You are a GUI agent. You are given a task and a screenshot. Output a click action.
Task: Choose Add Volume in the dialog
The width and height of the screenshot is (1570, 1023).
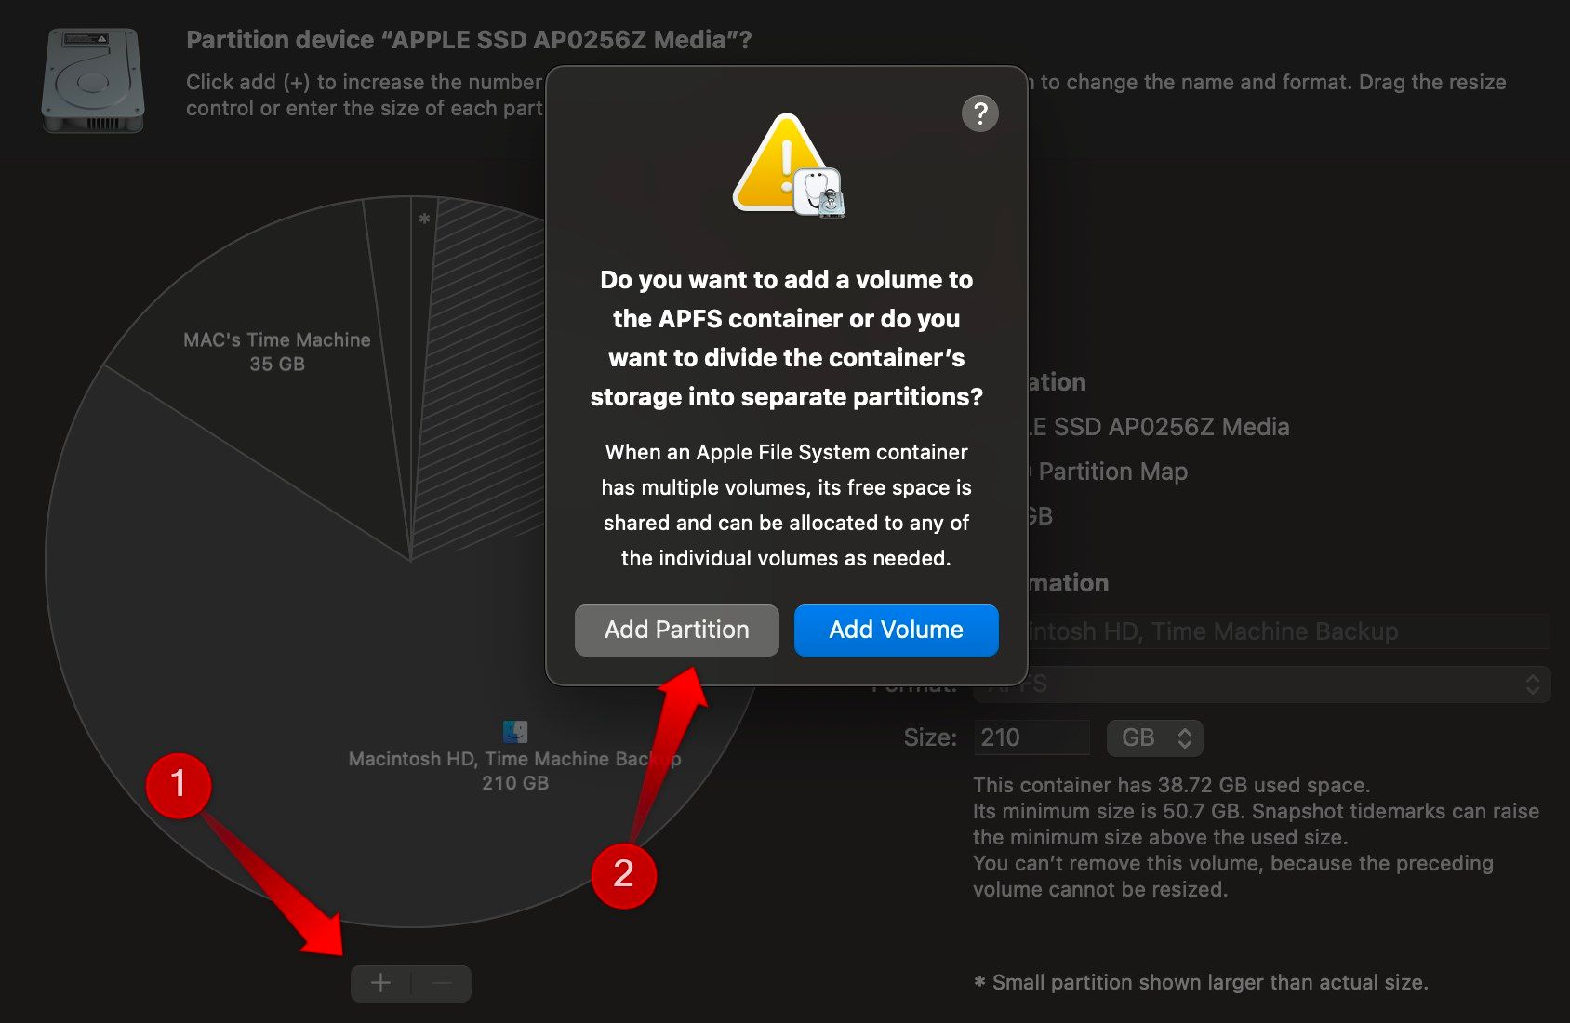tap(896, 630)
